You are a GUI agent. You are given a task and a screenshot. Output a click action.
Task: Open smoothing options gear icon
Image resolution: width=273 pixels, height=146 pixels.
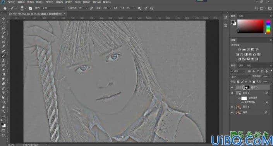pos(139,8)
